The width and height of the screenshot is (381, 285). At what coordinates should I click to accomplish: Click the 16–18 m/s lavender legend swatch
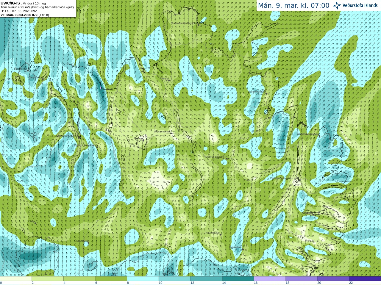(x=270, y=279)
